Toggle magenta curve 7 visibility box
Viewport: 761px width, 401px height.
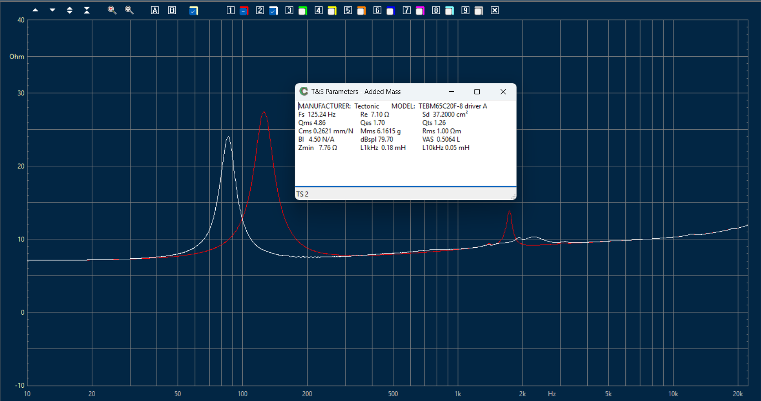tap(420, 11)
